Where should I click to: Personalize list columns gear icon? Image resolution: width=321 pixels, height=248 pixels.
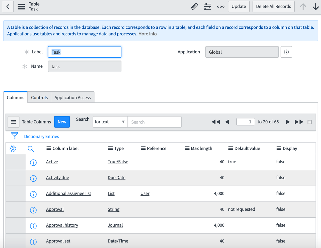[13, 149]
